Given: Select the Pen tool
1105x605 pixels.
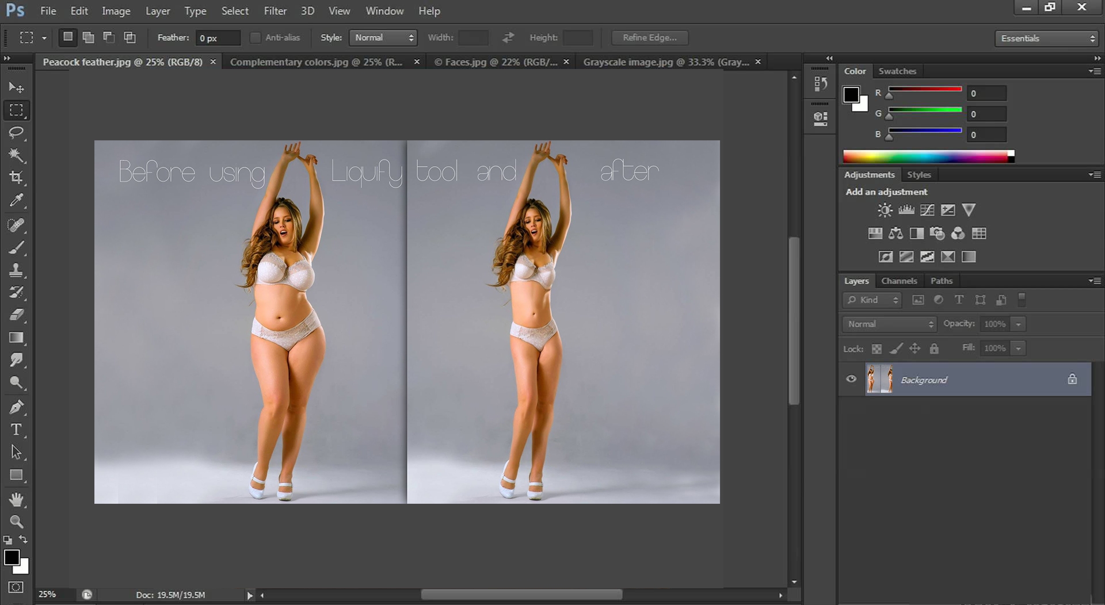Looking at the screenshot, I should pyautogui.click(x=16, y=407).
